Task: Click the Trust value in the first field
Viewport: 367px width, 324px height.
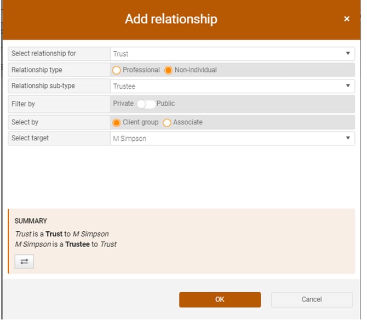Action: pyautogui.click(x=121, y=54)
